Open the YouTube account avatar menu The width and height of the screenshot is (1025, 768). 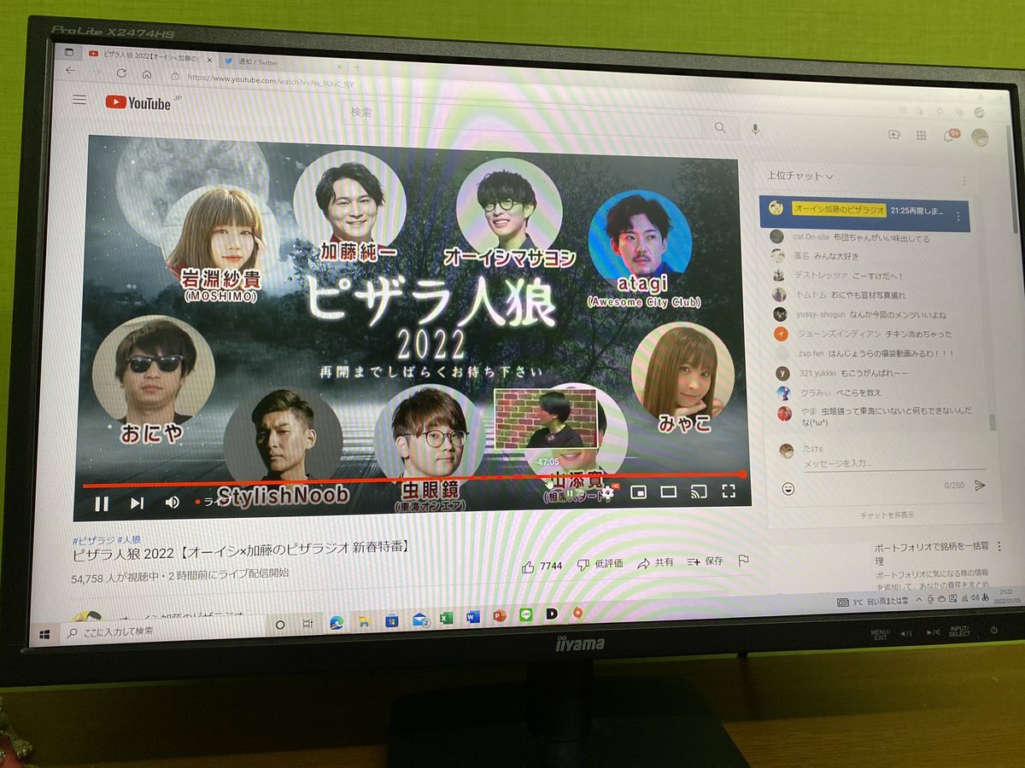pos(981,137)
